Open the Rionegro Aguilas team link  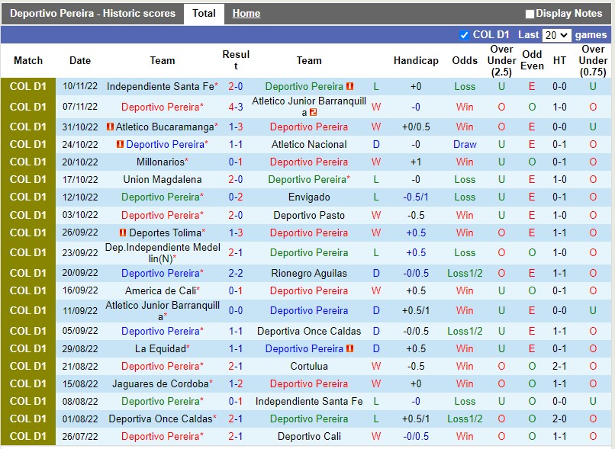point(308,273)
